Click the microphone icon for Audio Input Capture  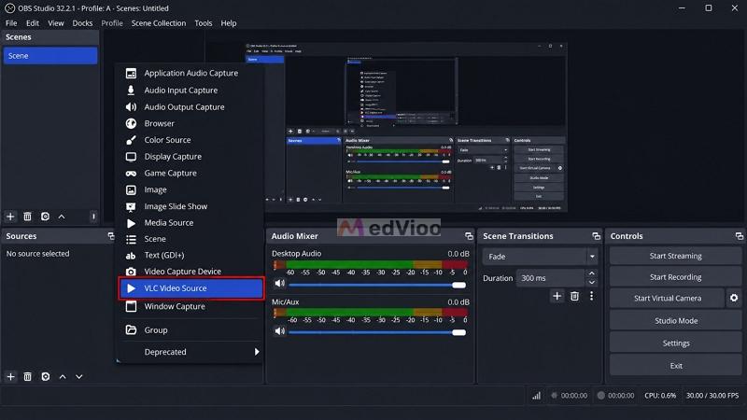[131, 90]
